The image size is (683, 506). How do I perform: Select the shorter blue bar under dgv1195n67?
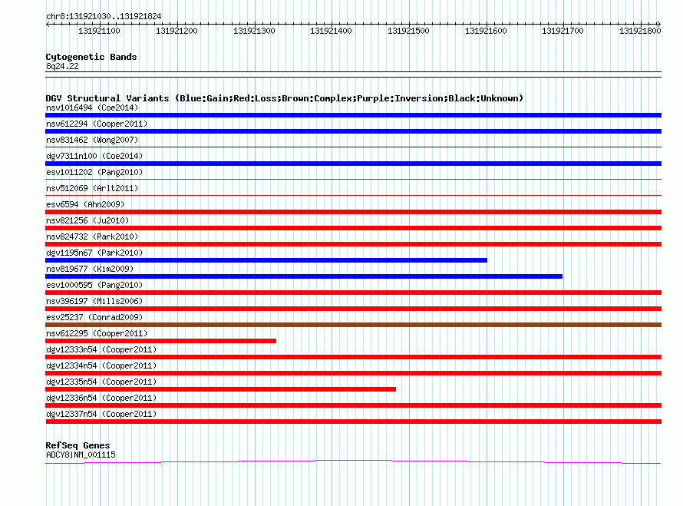(266, 260)
